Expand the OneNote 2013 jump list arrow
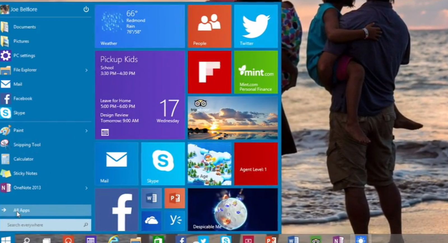448x243 pixels. [87, 188]
